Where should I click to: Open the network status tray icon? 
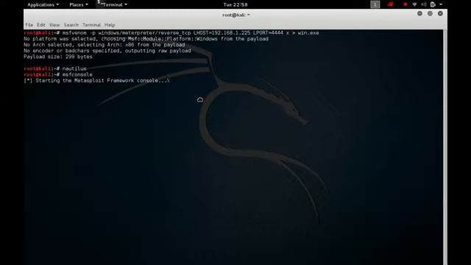click(414, 4)
